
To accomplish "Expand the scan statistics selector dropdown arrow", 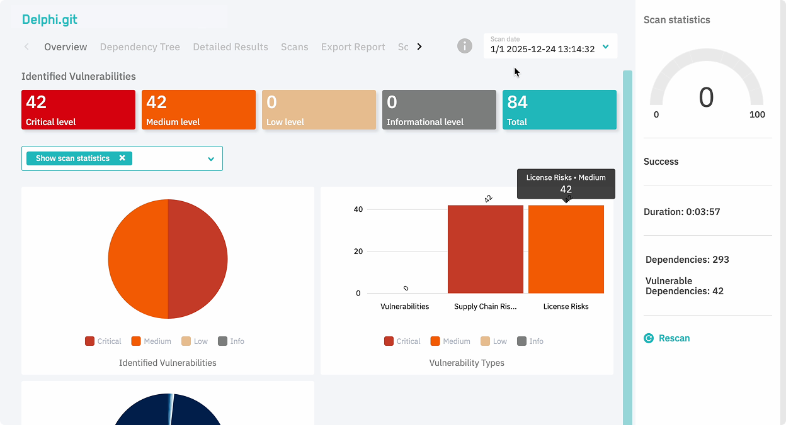I will pos(211,159).
